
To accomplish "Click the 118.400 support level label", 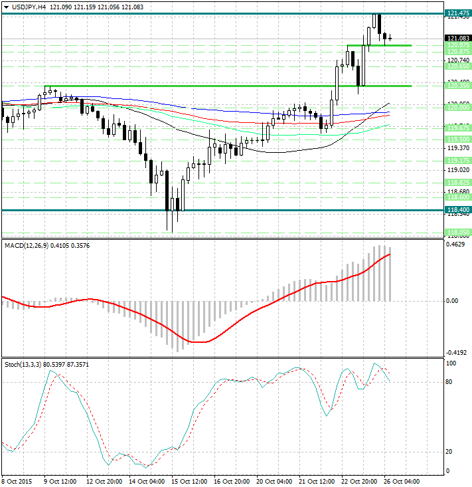I will tap(458, 210).
